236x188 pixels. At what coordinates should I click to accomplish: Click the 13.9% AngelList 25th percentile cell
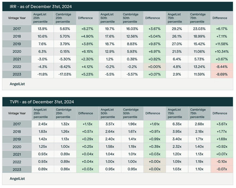pos(42,29)
